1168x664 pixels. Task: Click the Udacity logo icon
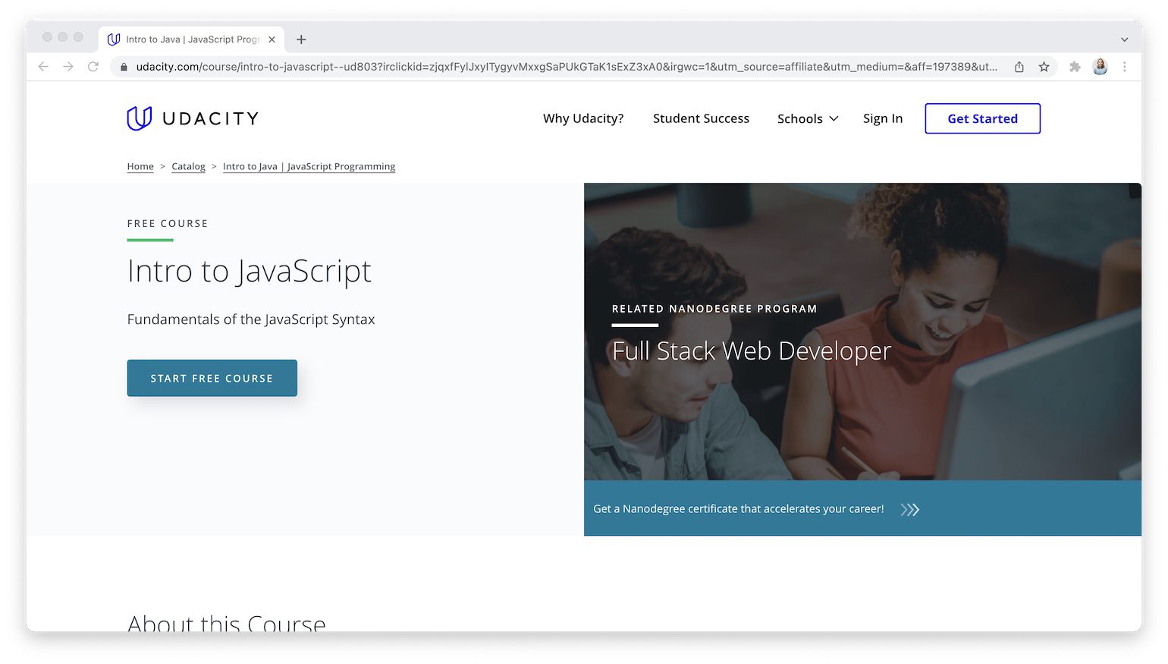(x=140, y=118)
